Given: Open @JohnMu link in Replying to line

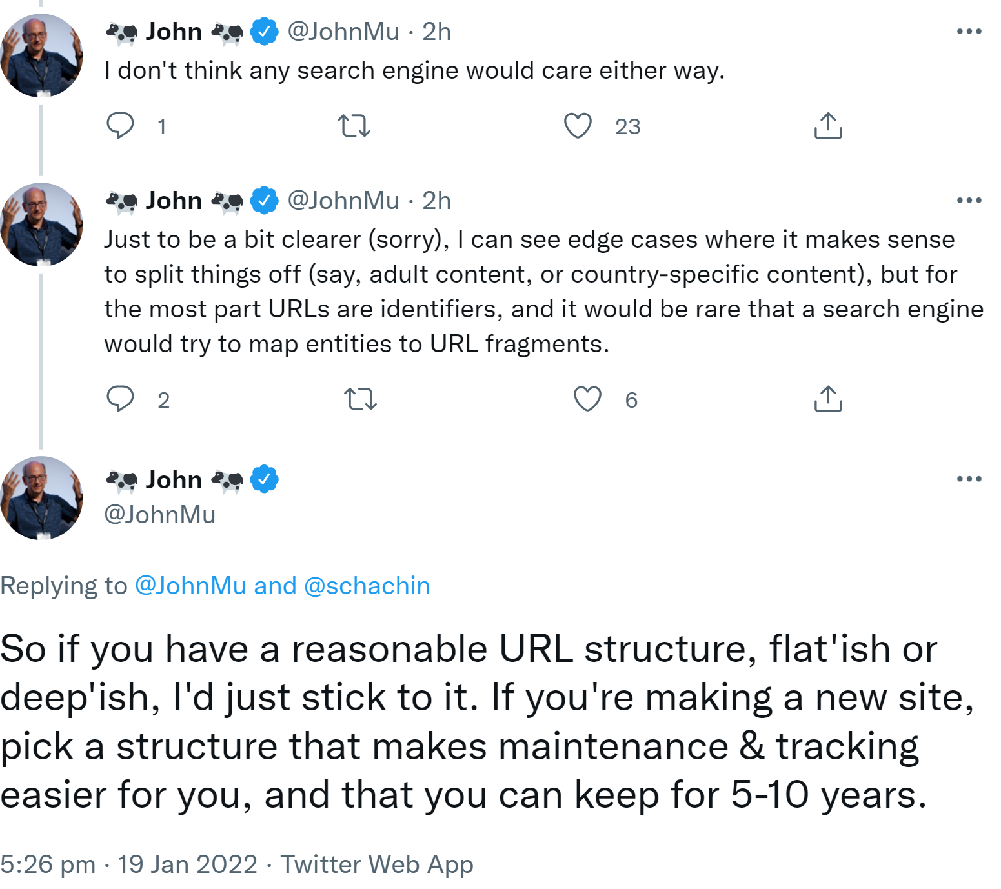Looking at the screenshot, I should point(190,586).
